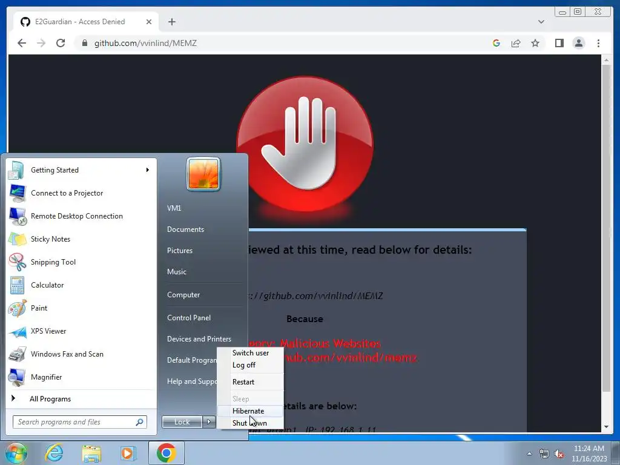Expand Getting Started submenu arrow

147,170
